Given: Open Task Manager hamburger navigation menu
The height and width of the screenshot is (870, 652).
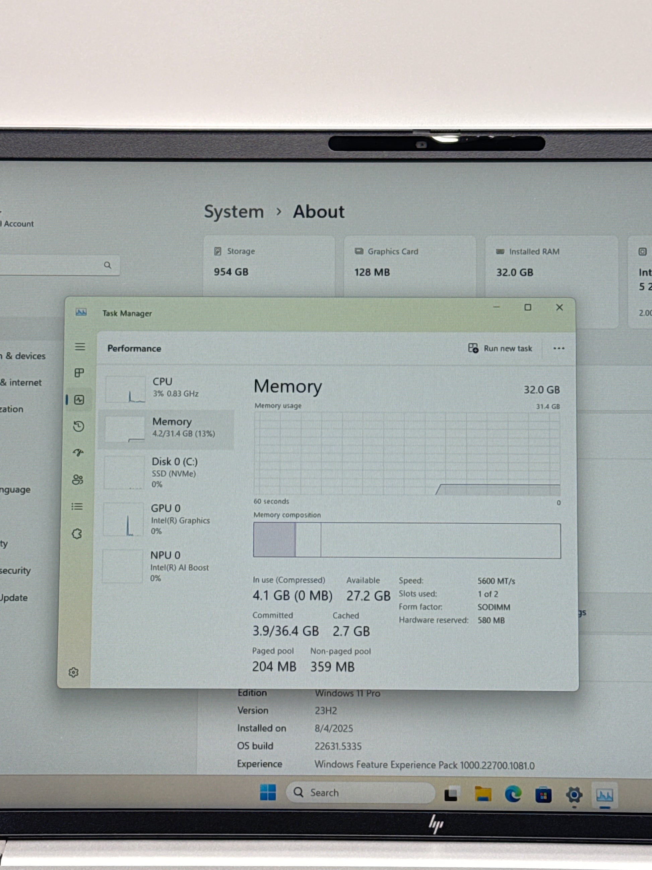Looking at the screenshot, I should point(80,347).
